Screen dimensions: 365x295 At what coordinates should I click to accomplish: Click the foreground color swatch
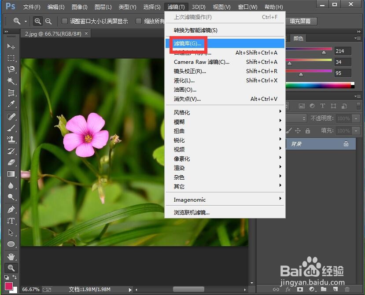pos(9,286)
